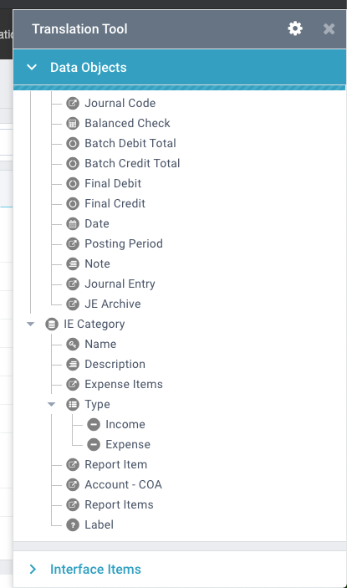Image resolution: width=347 pixels, height=588 pixels.
Task: Select the Posting Period field
Action: pyautogui.click(x=124, y=243)
